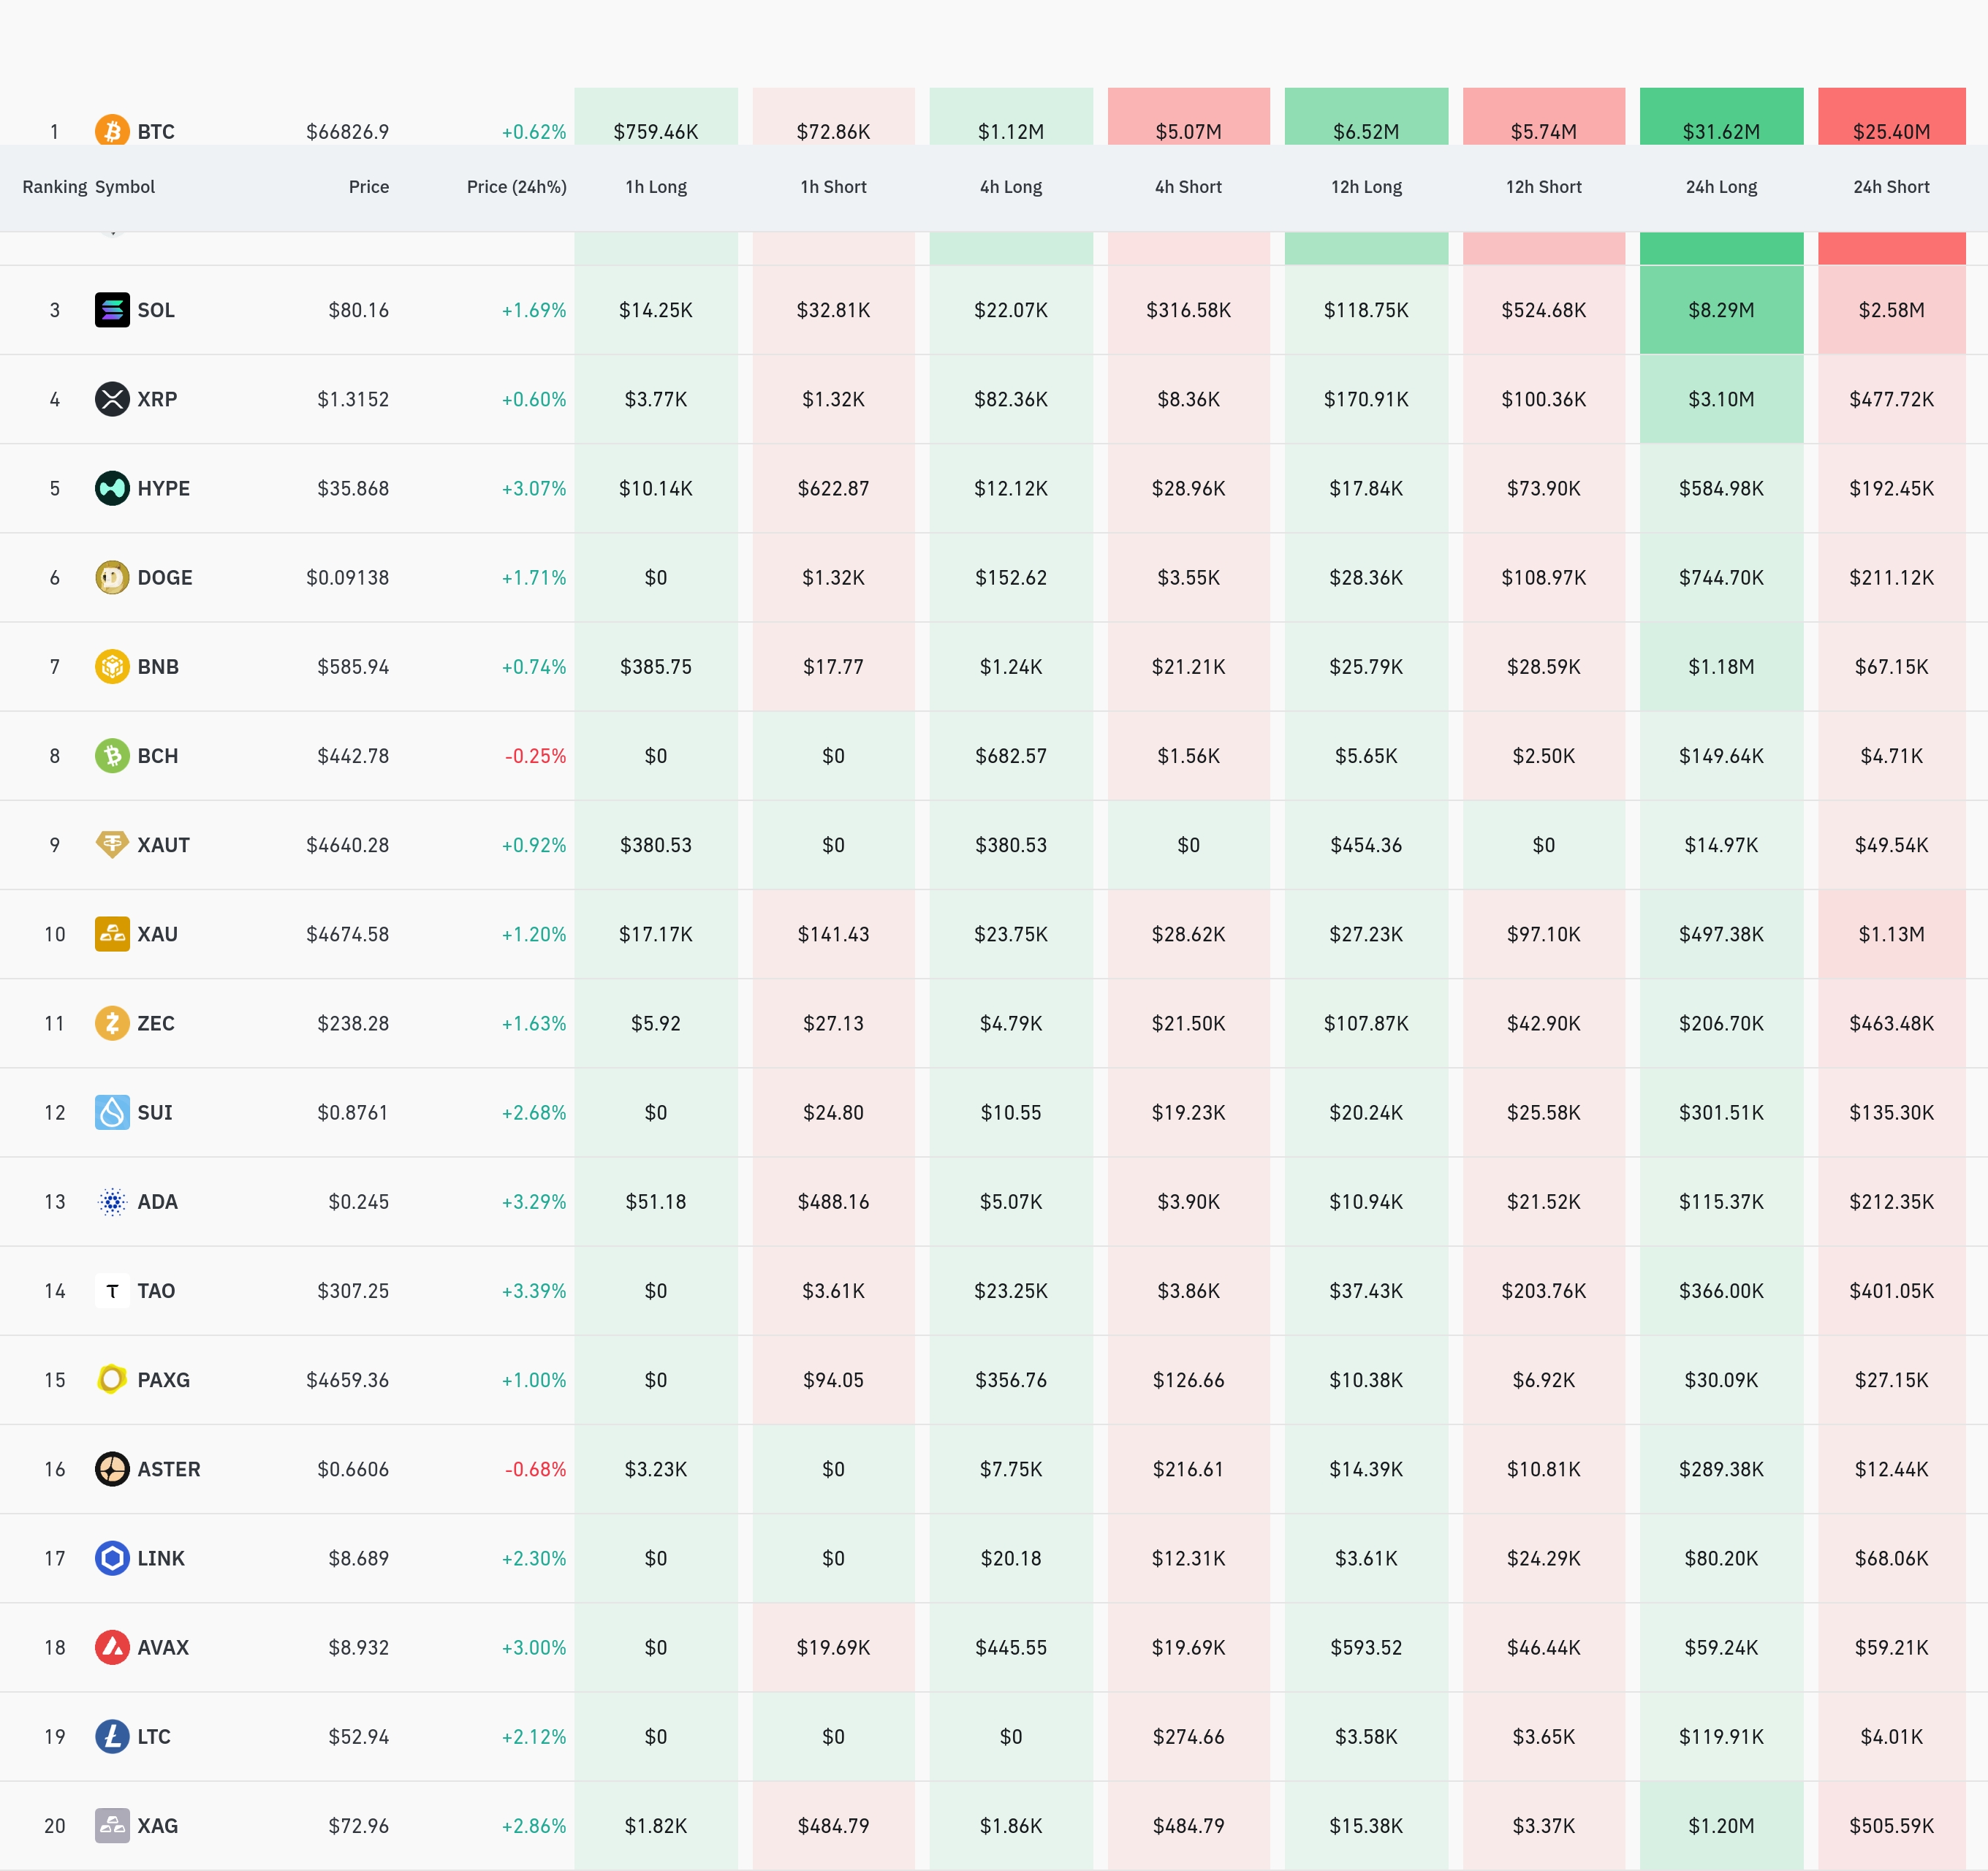The height and width of the screenshot is (1871, 1988).
Task: Click the HYPE coin icon
Action: (x=112, y=488)
